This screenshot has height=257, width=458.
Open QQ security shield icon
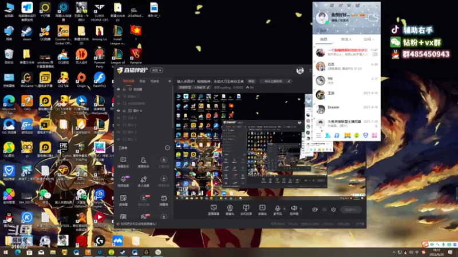pyautogui.click(x=365, y=135)
